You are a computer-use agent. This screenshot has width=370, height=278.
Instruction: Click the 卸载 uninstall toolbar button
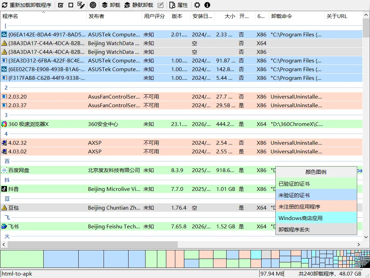point(111,5)
